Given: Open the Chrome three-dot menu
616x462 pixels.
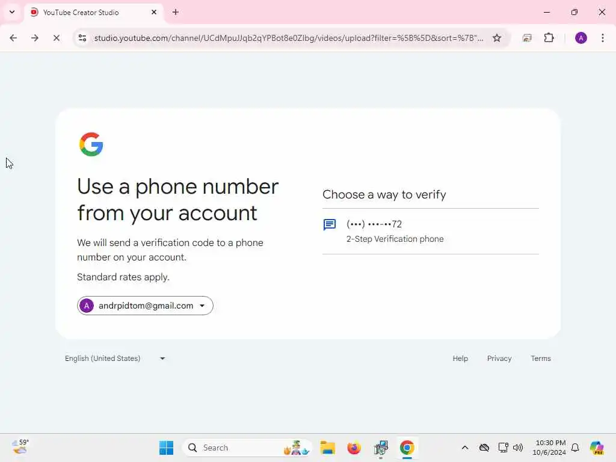Looking at the screenshot, I should 602,38.
